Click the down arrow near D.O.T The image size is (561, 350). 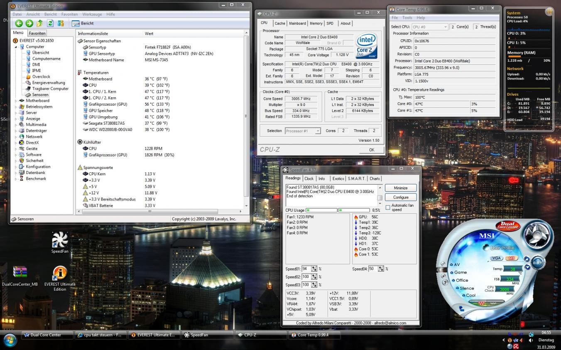[527, 267]
